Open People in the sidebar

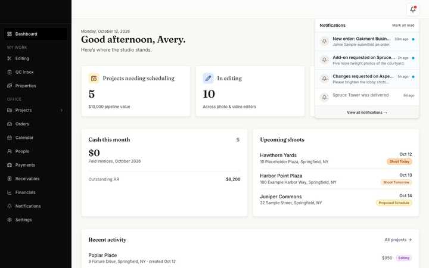[x=36, y=151]
